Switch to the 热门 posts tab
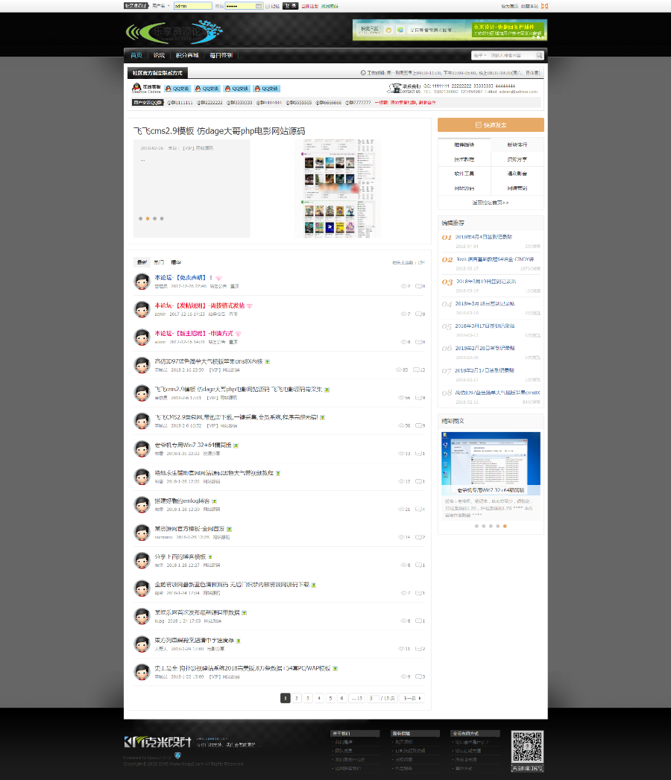The image size is (671, 780). (159, 262)
